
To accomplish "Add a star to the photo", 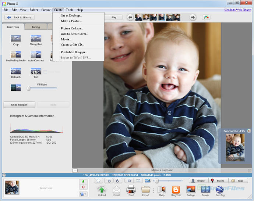I will pos(98,181).
